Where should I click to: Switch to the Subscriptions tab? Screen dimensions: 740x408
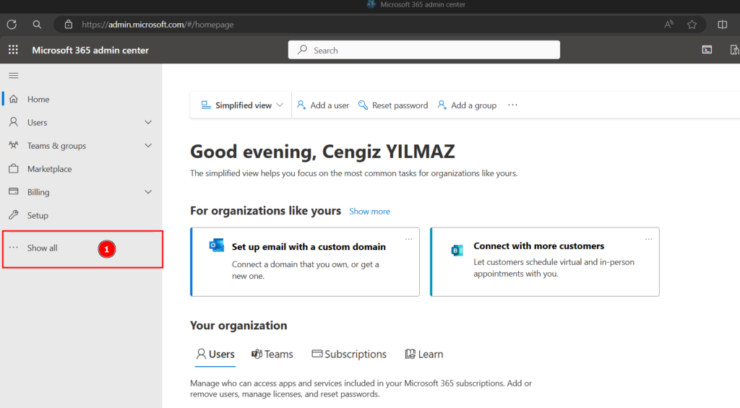coord(349,355)
